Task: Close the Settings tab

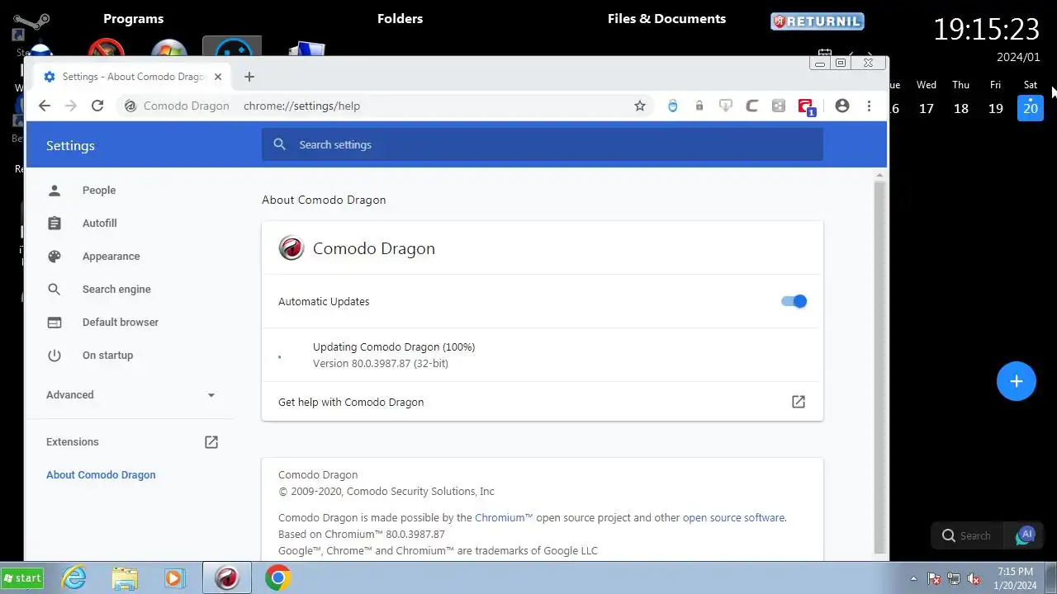Action: (218, 77)
